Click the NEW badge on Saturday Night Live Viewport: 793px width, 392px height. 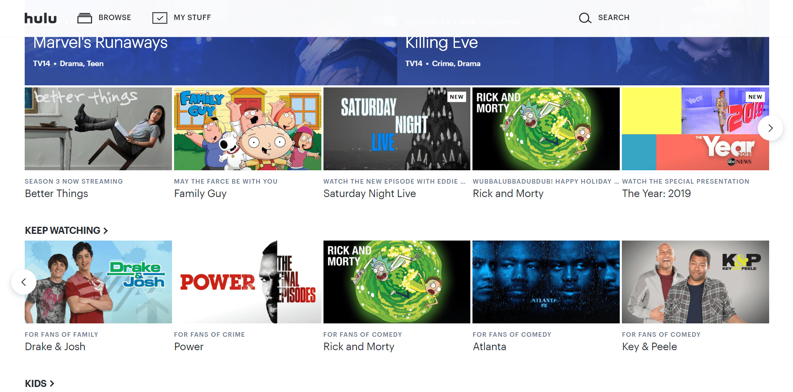pyautogui.click(x=457, y=97)
